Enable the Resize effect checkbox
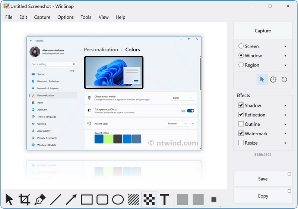Screen dimensions: 298x209 click(x=241, y=142)
